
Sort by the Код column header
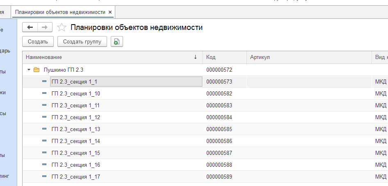tap(224, 57)
